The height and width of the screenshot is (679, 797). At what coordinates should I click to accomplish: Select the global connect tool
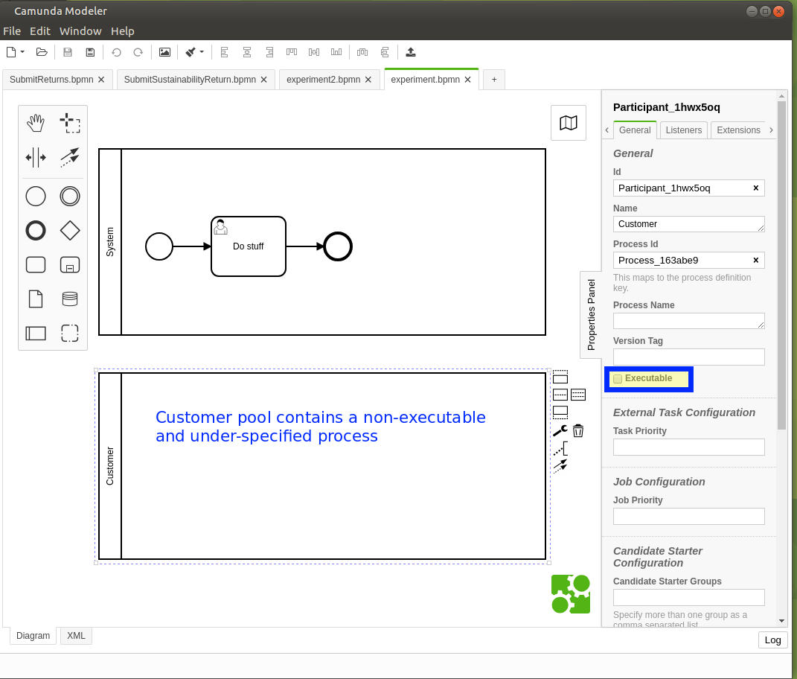(70, 157)
